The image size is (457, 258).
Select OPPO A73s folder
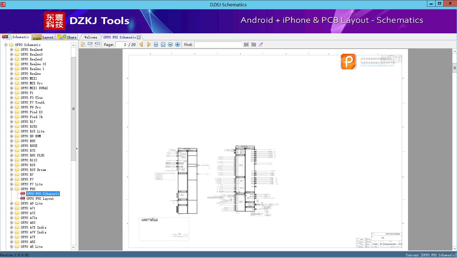[x=29, y=218]
